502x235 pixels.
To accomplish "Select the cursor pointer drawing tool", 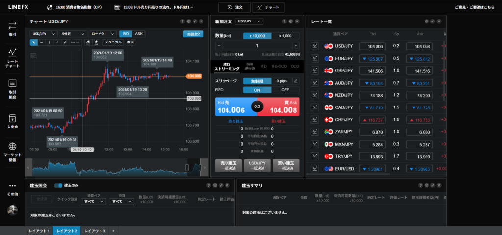I will pyautogui.click(x=34, y=42).
